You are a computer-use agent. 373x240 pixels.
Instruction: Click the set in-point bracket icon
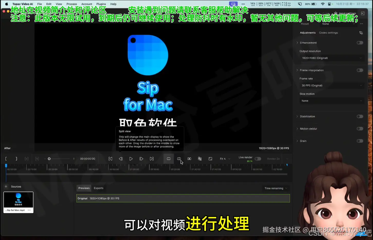click(x=6, y=159)
